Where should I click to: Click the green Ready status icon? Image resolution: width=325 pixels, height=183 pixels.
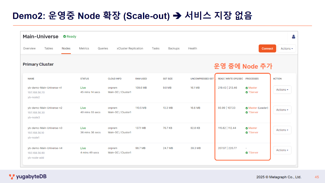point(65,37)
